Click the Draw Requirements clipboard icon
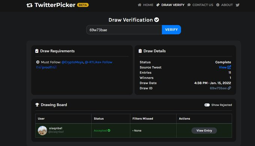Screen dimensions: 255x146 click(37, 51)
